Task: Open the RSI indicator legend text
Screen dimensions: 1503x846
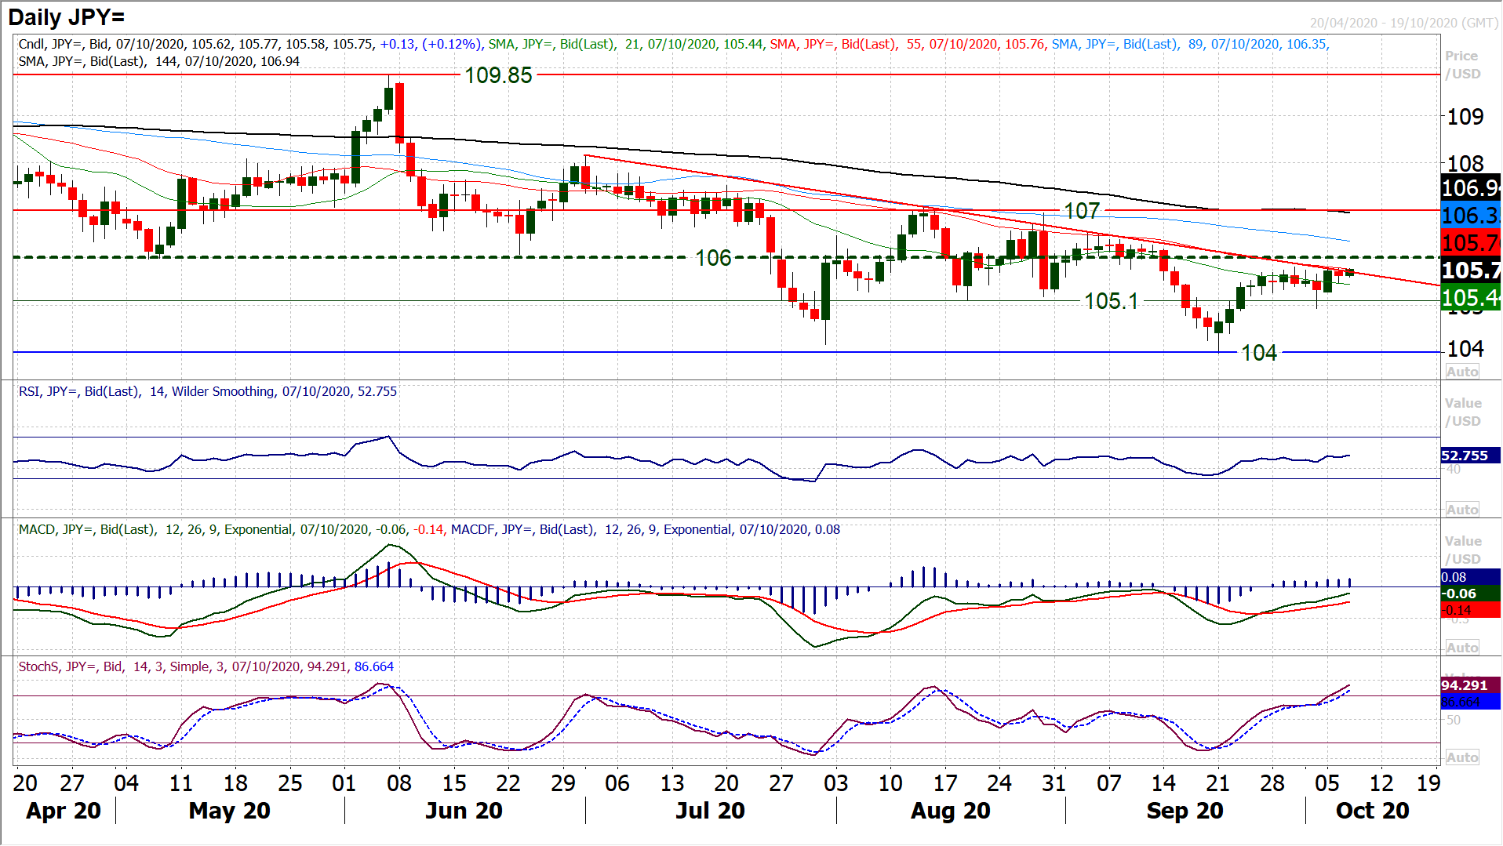Action: (208, 391)
